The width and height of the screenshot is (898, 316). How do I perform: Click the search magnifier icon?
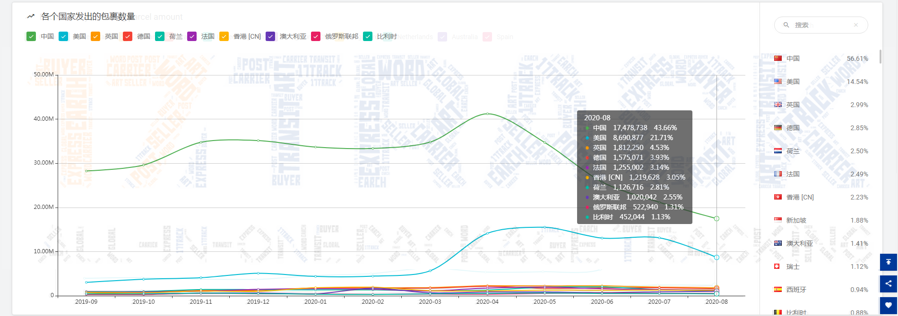pos(786,25)
